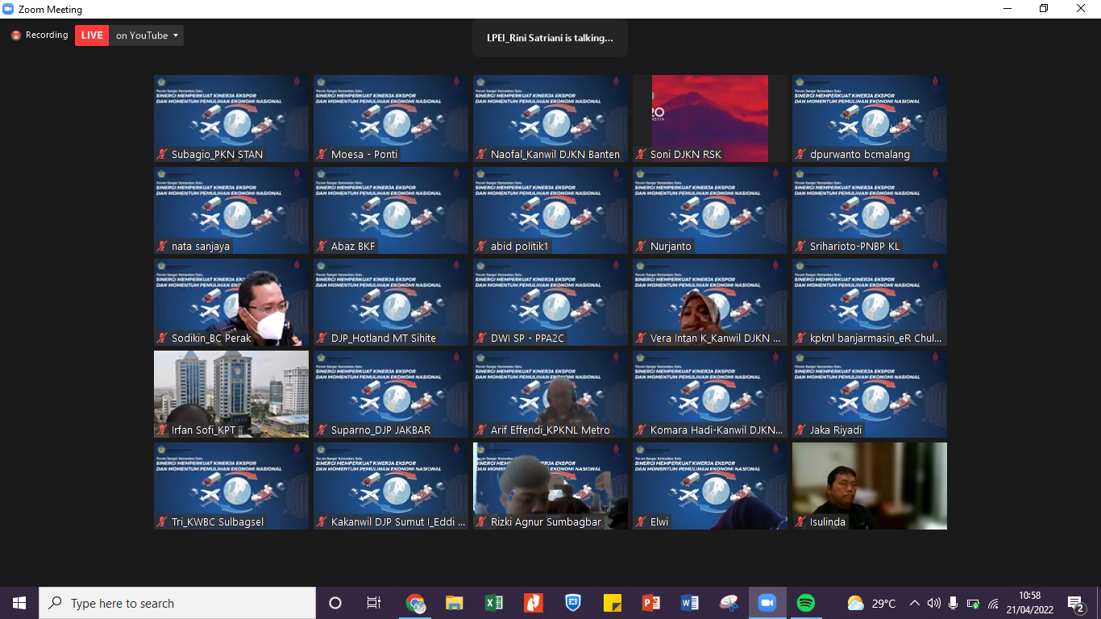This screenshot has width=1101, height=619.
Task: Select Sodikin_BC Perak video tile
Action: (231, 302)
